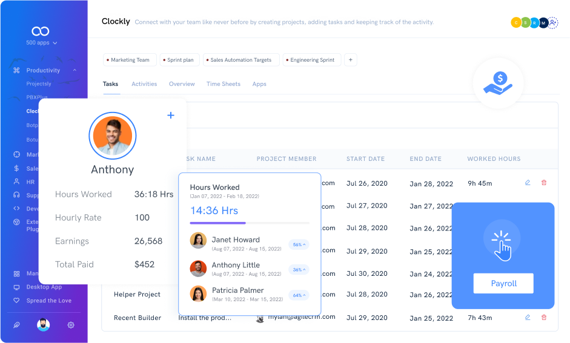Click the settings gear icon
Image resolution: width=570 pixels, height=343 pixels.
click(71, 325)
